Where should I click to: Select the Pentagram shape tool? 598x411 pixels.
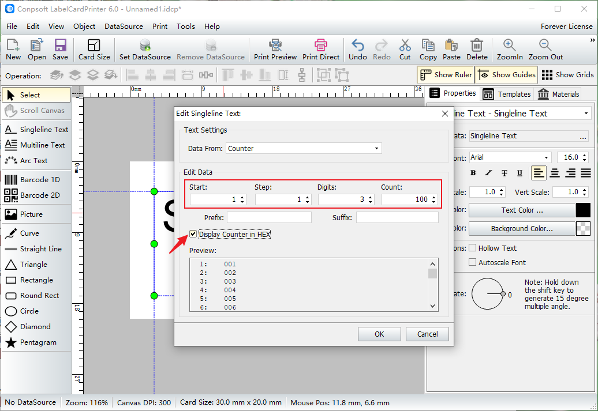[x=36, y=342]
